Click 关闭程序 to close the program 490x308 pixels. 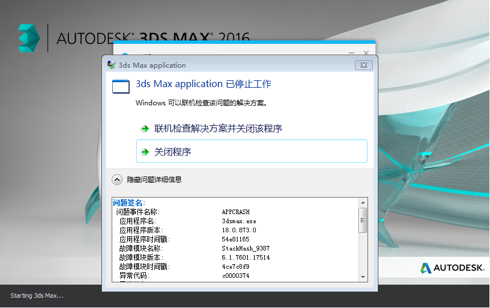click(252, 151)
